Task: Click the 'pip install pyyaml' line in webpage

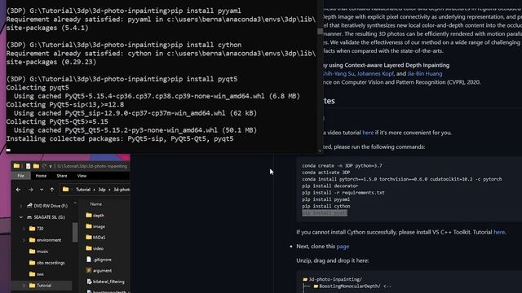Action: pyautogui.click(x=326, y=199)
